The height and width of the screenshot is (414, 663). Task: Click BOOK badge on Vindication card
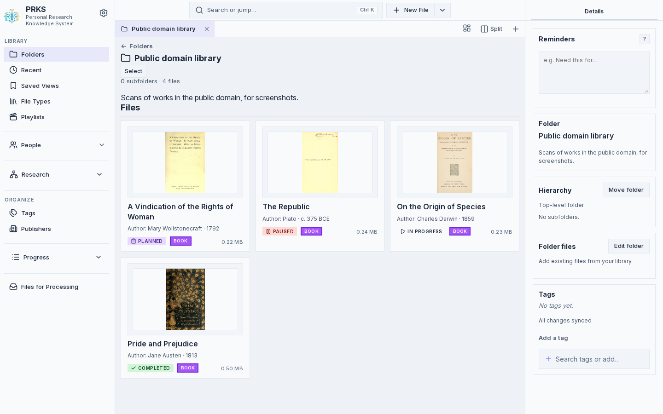(x=180, y=241)
